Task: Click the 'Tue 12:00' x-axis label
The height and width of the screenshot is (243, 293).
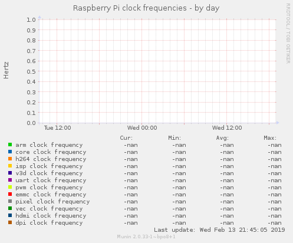Action: 57,128
